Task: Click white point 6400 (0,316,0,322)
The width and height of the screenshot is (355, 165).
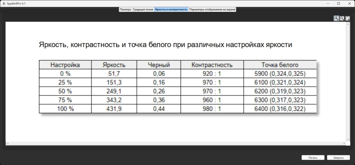Action: [x=280, y=109]
